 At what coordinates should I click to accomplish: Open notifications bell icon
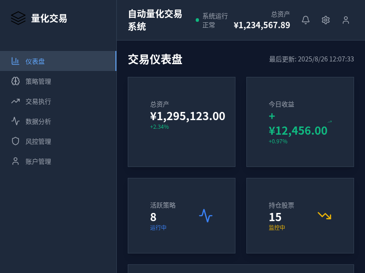(x=306, y=20)
